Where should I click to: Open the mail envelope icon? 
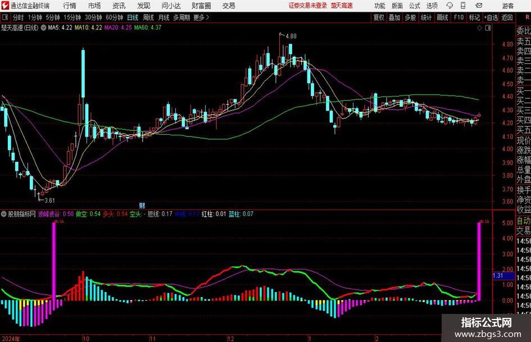479,6
